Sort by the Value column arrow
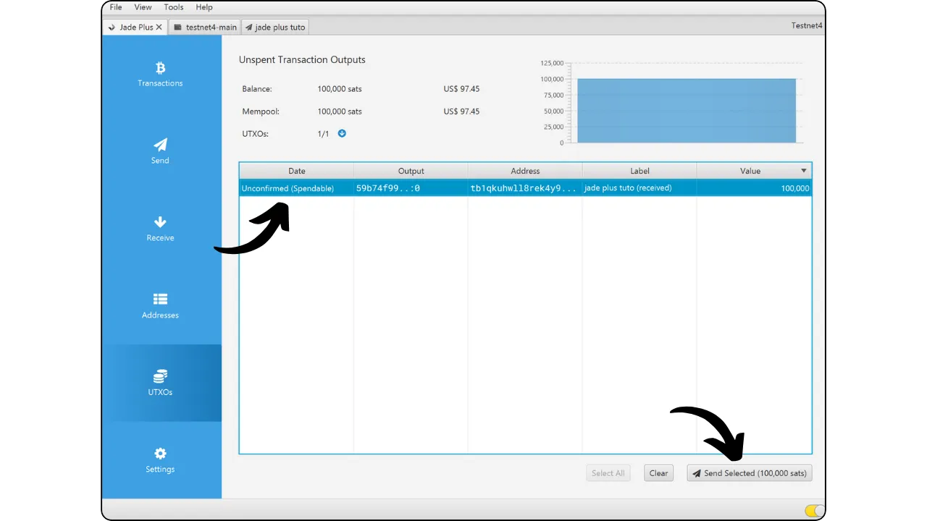 click(x=803, y=171)
